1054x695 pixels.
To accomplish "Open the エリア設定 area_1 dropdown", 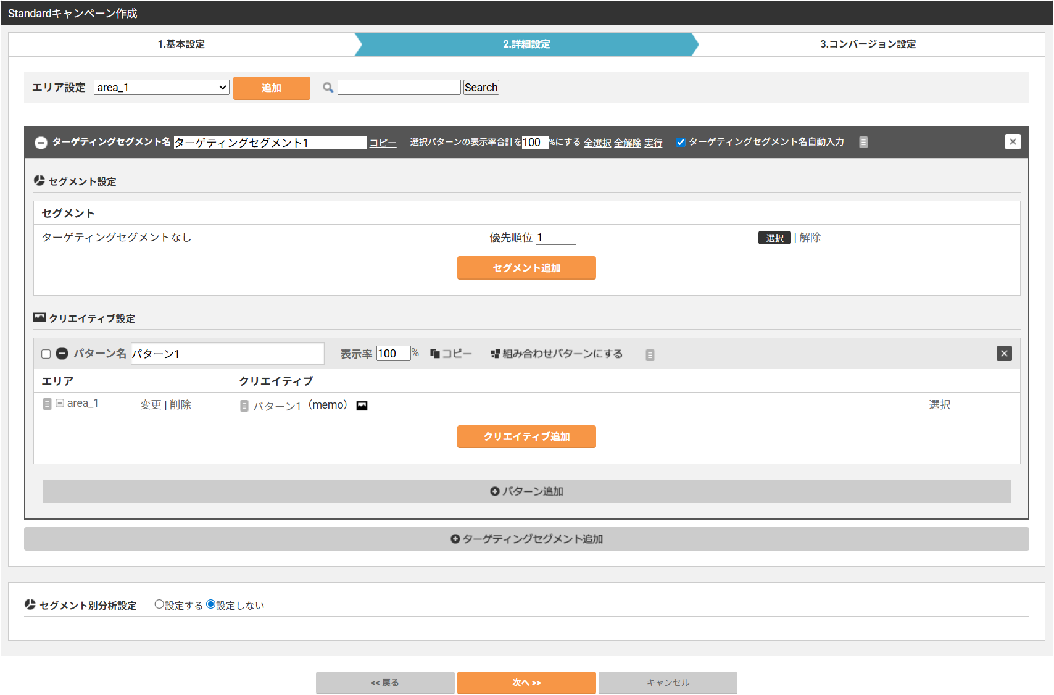I will pos(162,88).
